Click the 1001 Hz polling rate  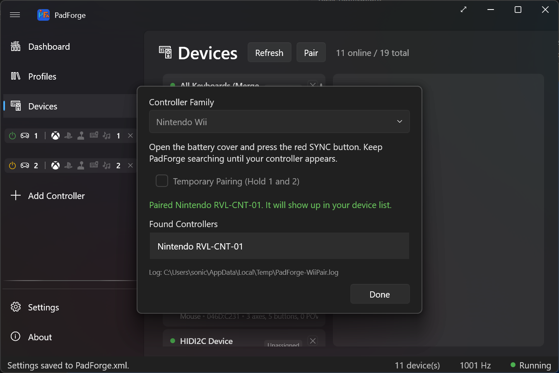click(x=475, y=365)
